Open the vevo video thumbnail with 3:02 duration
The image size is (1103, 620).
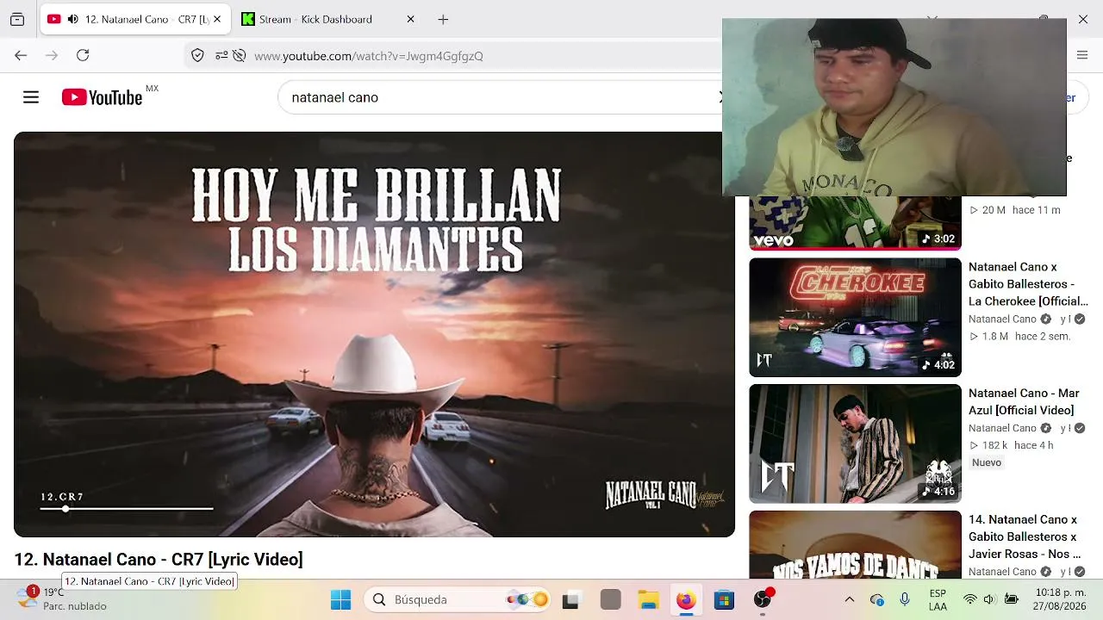(x=855, y=223)
